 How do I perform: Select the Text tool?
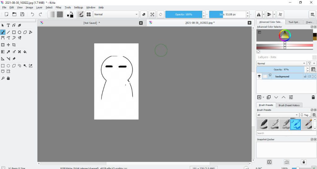(8, 25)
